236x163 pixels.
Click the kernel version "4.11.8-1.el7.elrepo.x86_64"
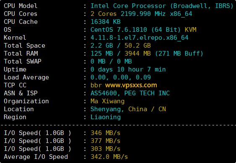pos(139,38)
